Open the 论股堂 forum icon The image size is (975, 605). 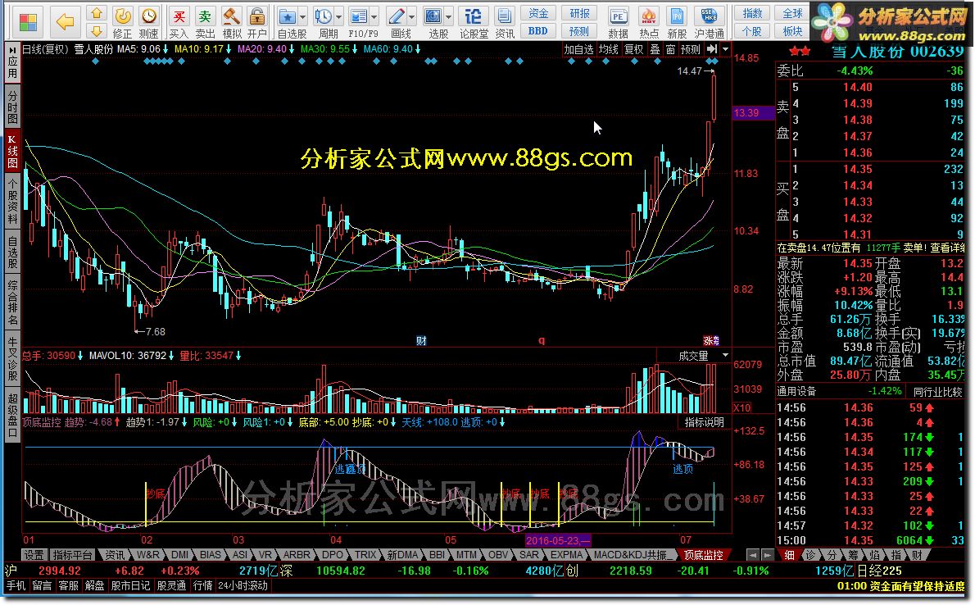[x=474, y=22]
